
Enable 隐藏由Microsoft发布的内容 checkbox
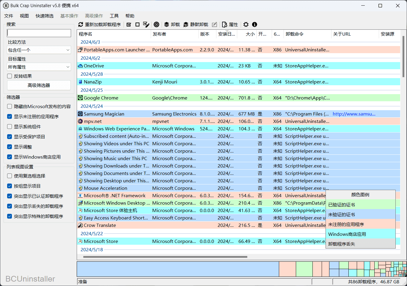pyautogui.click(x=10, y=106)
